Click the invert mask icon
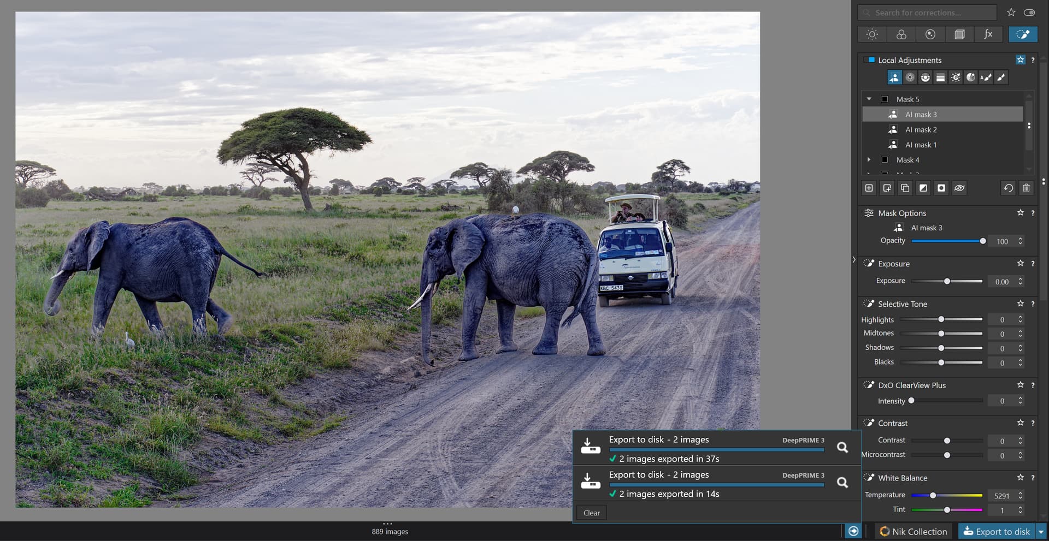The height and width of the screenshot is (541, 1049). pyautogui.click(x=923, y=188)
